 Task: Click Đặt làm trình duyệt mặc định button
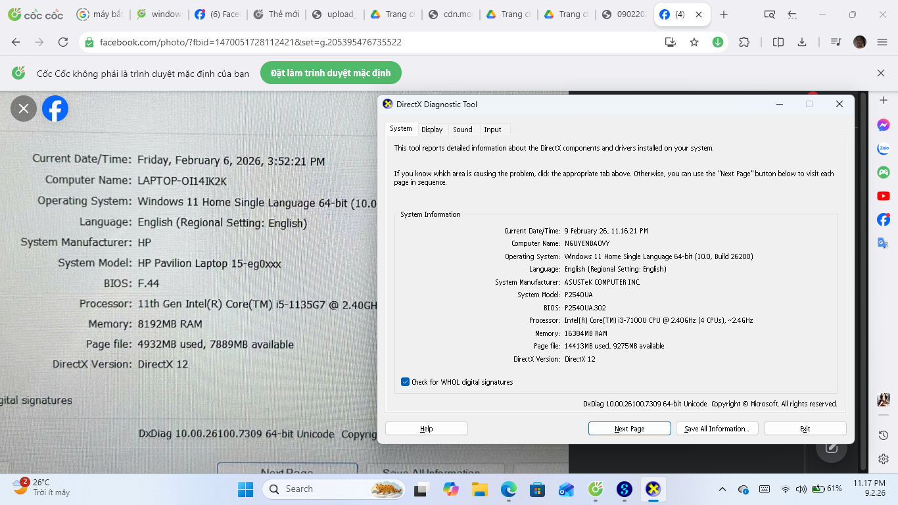[x=331, y=73]
